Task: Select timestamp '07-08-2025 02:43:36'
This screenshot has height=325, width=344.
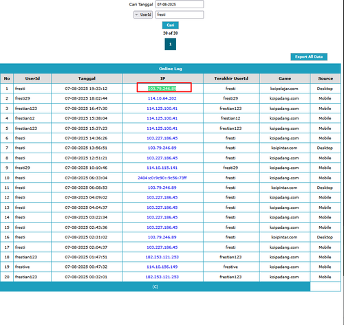Action: point(86,227)
